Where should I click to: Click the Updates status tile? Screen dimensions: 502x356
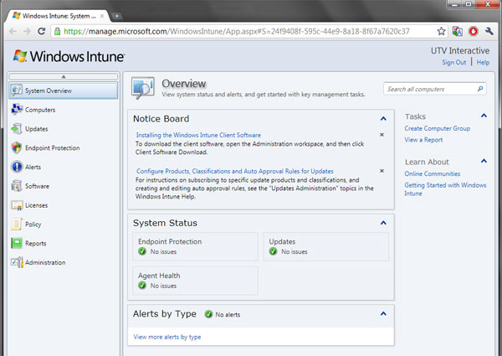pos(326,246)
